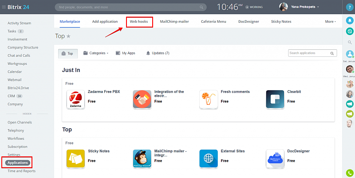Open the first contact avatar in the right sidebar

click(350, 54)
